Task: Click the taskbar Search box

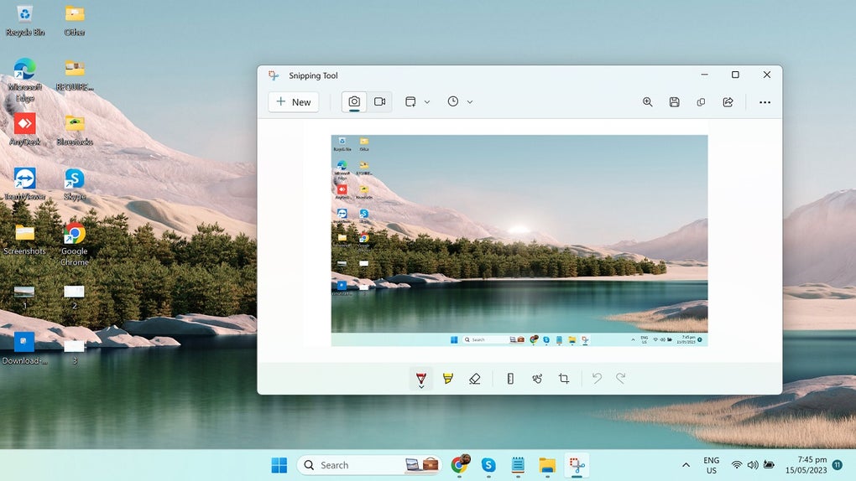Action: pyautogui.click(x=369, y=465)
